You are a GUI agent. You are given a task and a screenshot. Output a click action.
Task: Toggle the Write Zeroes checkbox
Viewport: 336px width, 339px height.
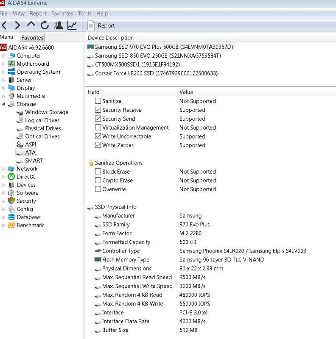click(98, 145)
